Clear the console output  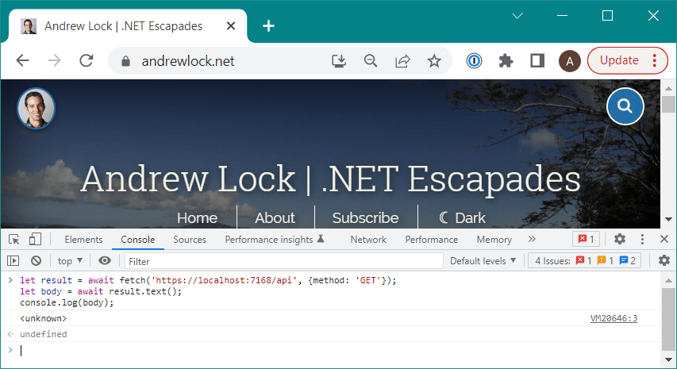[37, 260]
